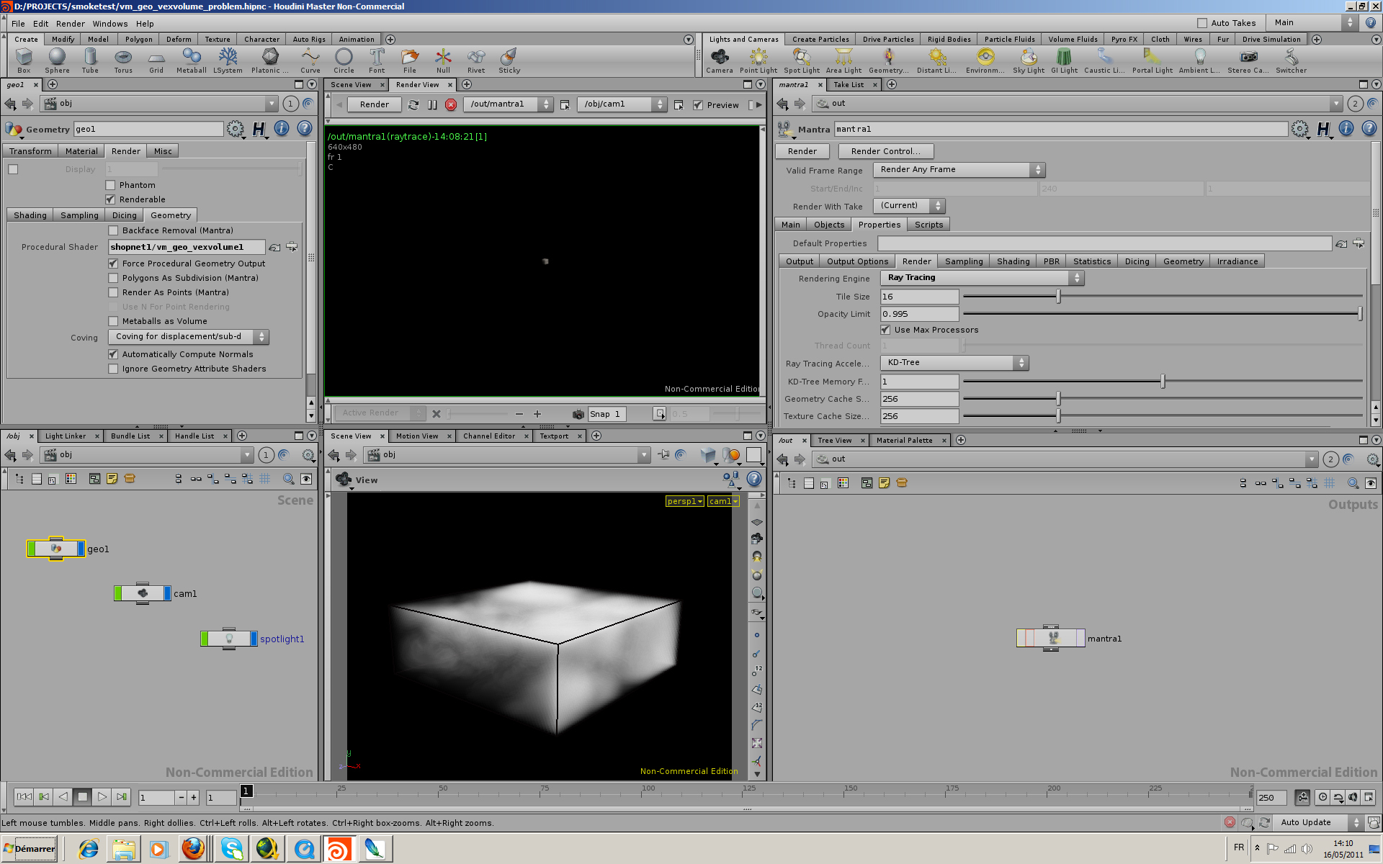Open the Statistics tab in mantra properties
The height and width of the screenshot is (864, 1383).
pos(1091,261)
